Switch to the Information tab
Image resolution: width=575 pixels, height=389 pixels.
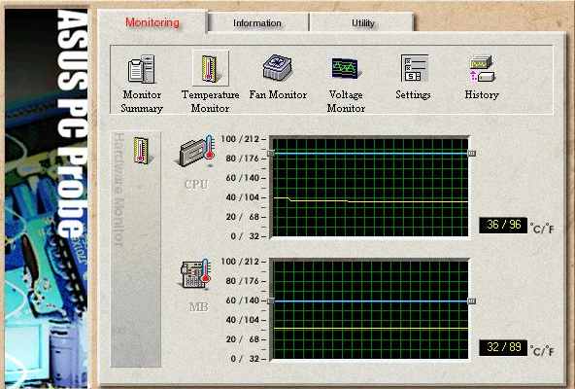click(x=257, y=22)
